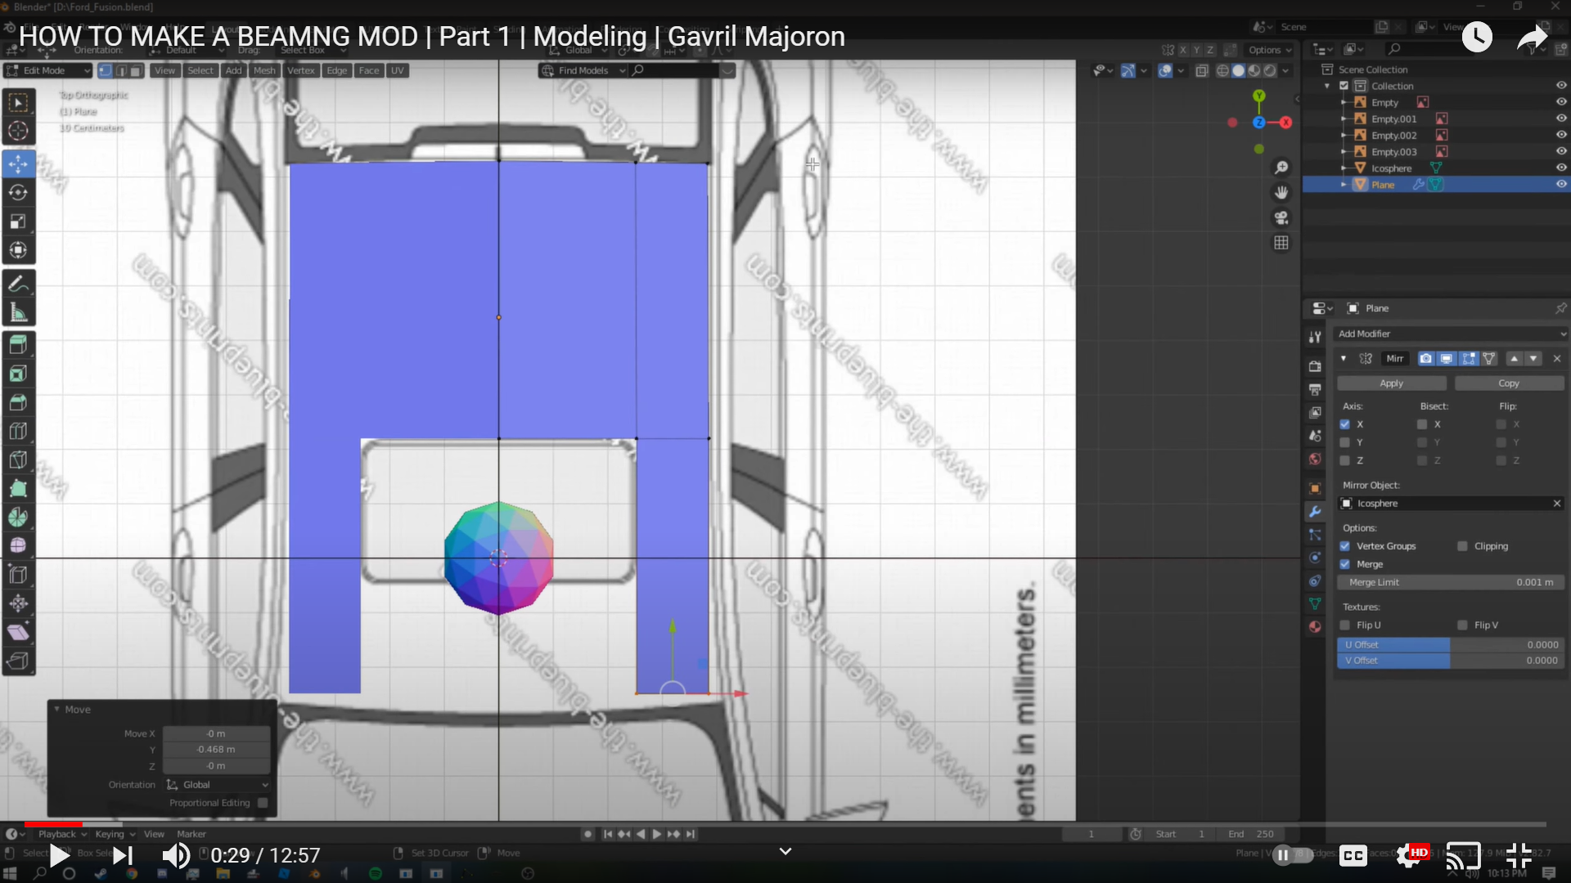
Task: Hide the Plane object via eye
Action: pos(1560,185)
